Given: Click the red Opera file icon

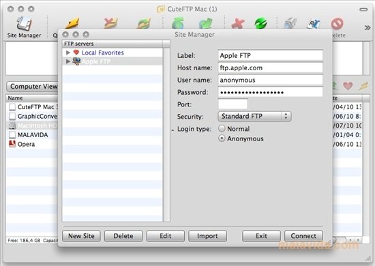Looking at the screenshot, I should (12, 144).
